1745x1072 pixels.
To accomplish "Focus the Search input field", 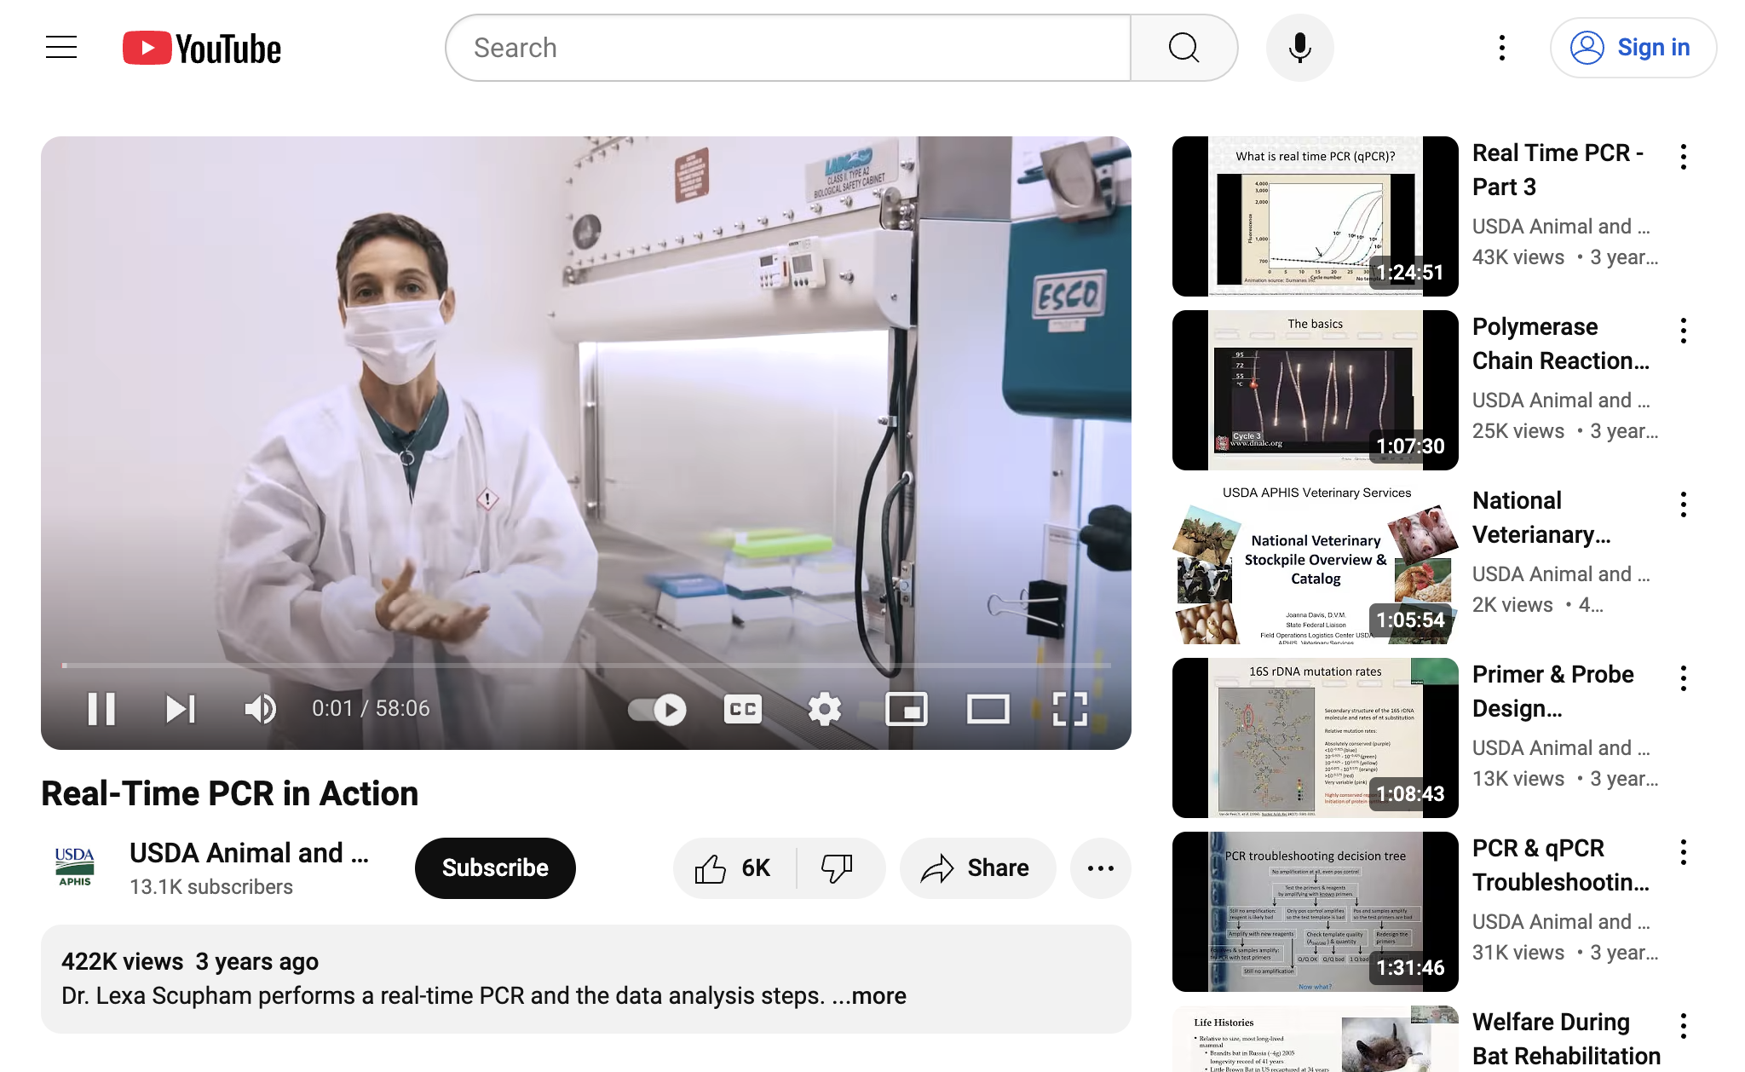I will (789, 48).
